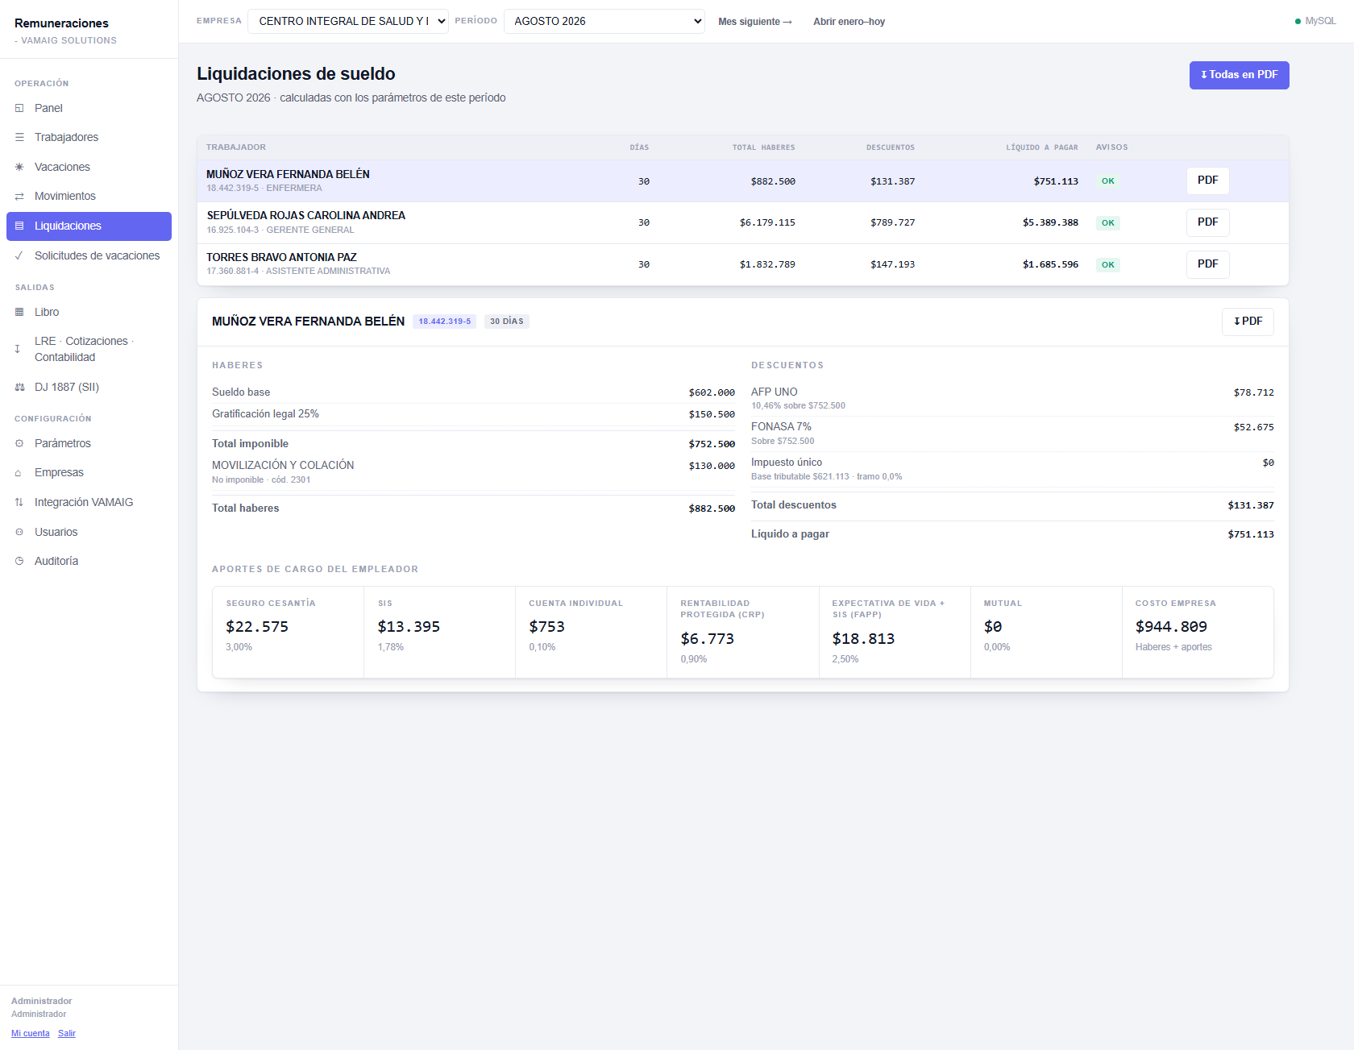Click the Solicitudes de vacaciones checkmark icon

tap(19, 255)
